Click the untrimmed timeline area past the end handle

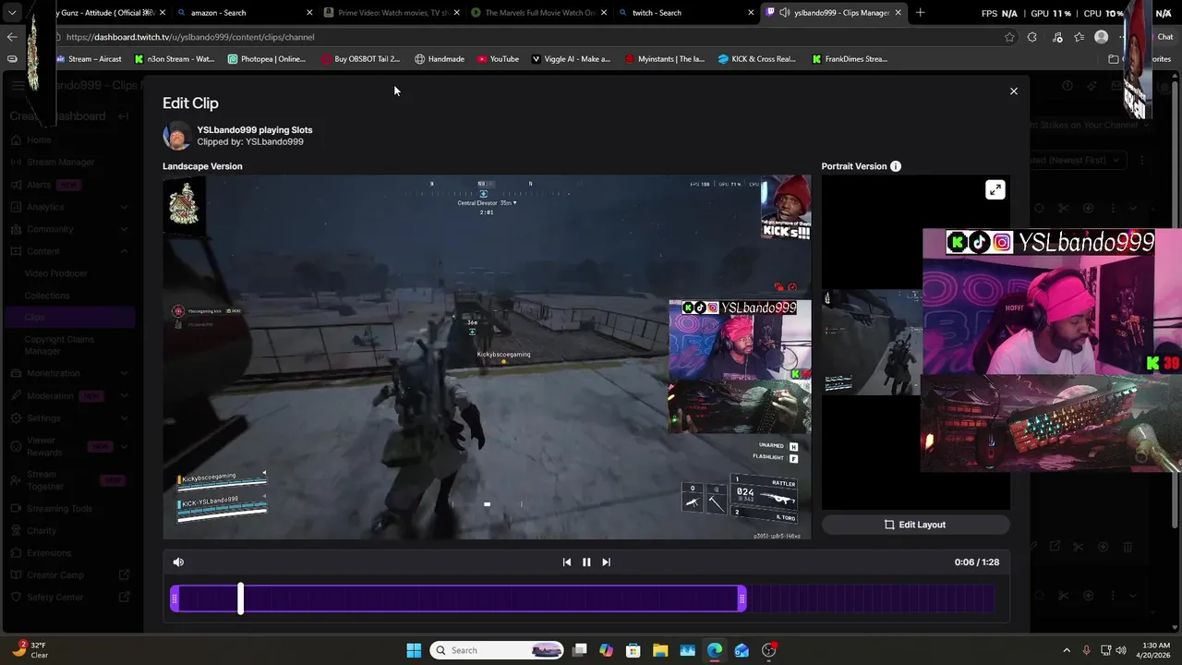click(870, 599)
